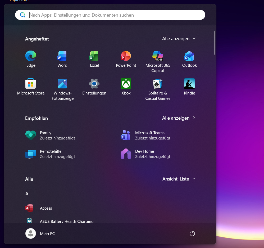Viewport: 264px width, 248px height.
Task: Open Windows-Fotoanzeige app
Action: [62, 89]
